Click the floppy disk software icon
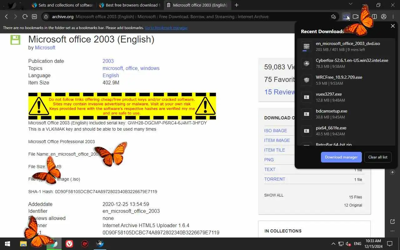 [15, 40]
